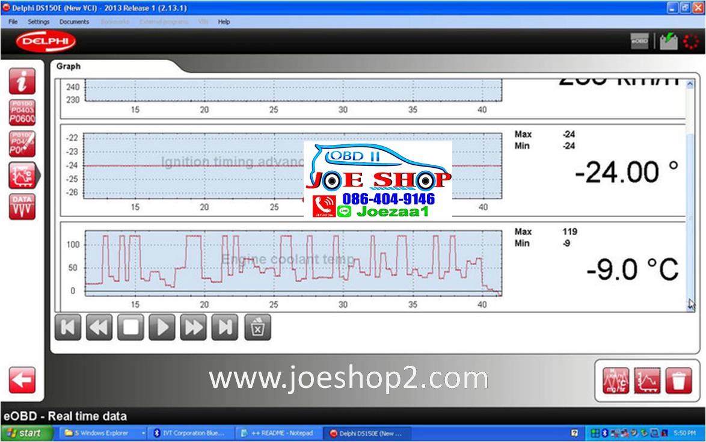Click the red back arrow button
The height and width of the screenshot is (442, 706).
pyautogui.click(x=22, y=380)
